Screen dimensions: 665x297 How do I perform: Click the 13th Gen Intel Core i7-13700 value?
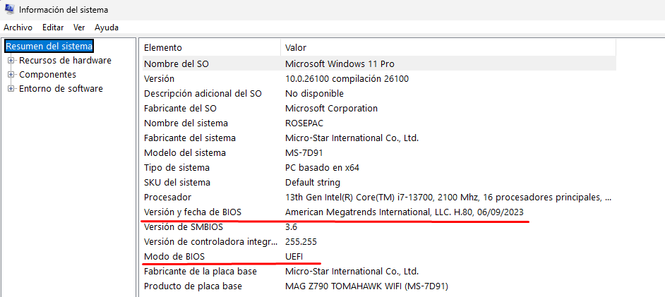coord(448,198)
